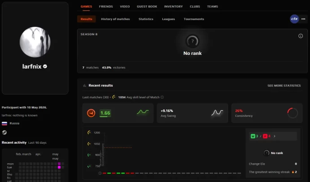Click the No rank icon in side panel

tap(266, 153)
